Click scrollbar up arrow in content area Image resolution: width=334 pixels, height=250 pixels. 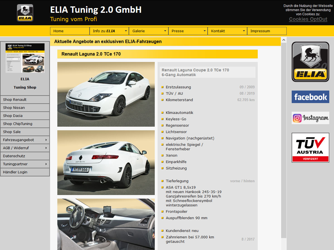[284, 40]
